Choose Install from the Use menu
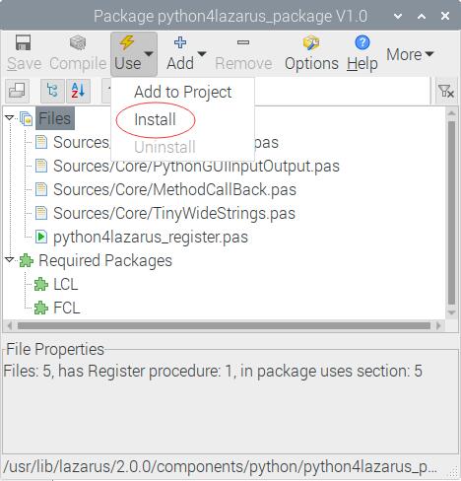The height and width of the screenshot is (481, 461). point(155,119)
